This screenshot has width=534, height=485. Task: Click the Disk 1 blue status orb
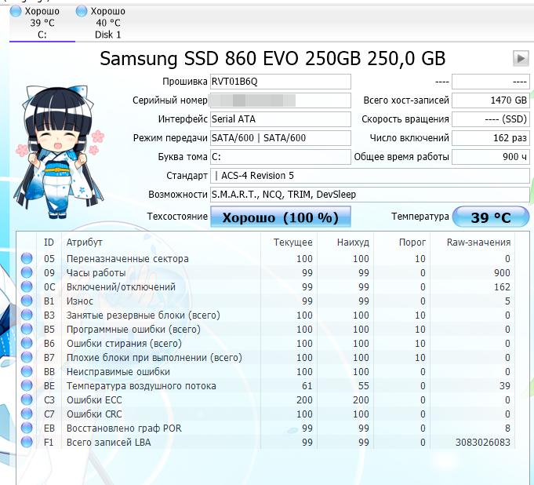(82, 11)
